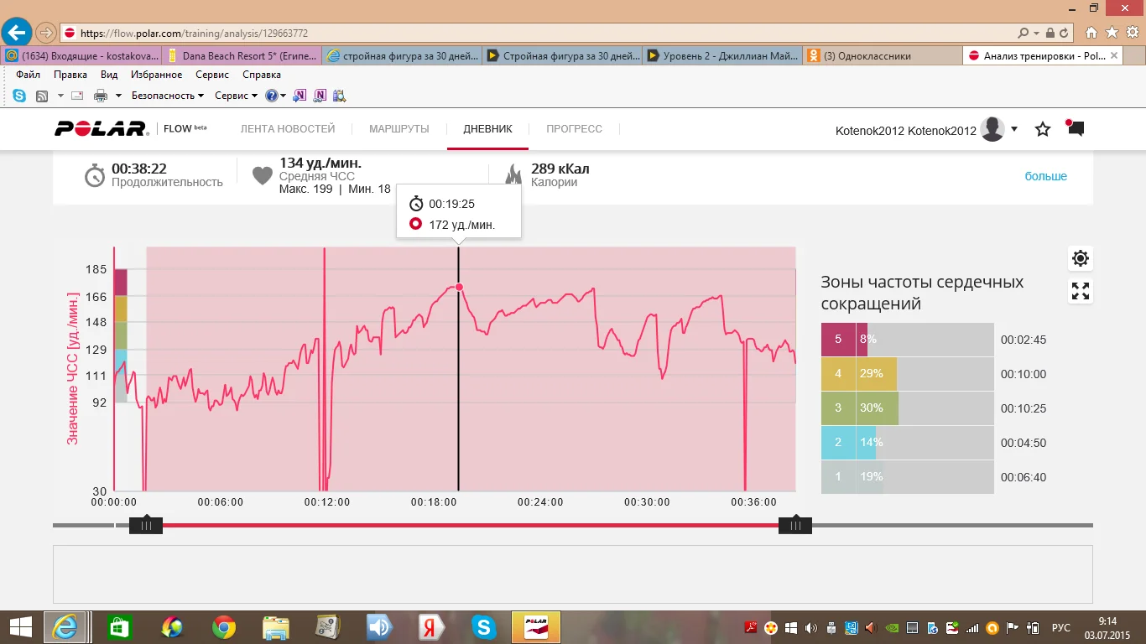Click the Kotenok2012 profile avatar
This screenshot has height=644, width=1146.
(992, 129)
